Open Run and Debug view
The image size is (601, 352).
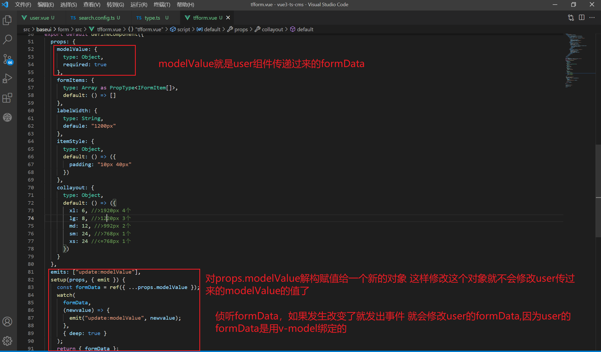point(7,78)
